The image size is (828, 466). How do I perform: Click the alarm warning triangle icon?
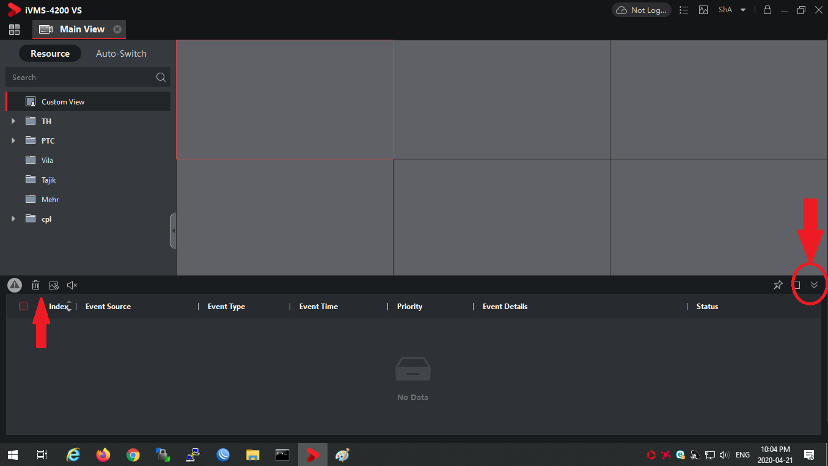point(15,285)
